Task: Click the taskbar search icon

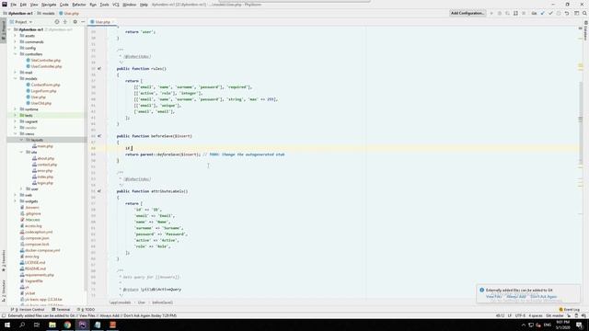Action: click(22, 325)
